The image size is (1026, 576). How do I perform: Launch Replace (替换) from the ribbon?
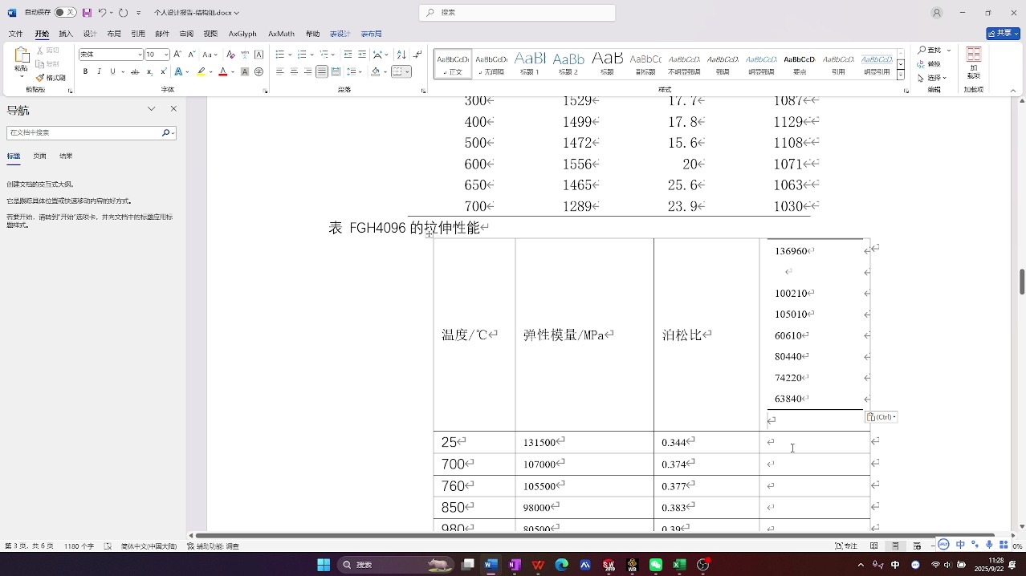pos(934,63)
